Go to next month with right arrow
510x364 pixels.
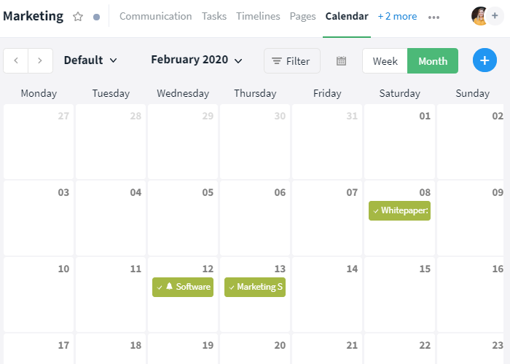click(41, 61)
